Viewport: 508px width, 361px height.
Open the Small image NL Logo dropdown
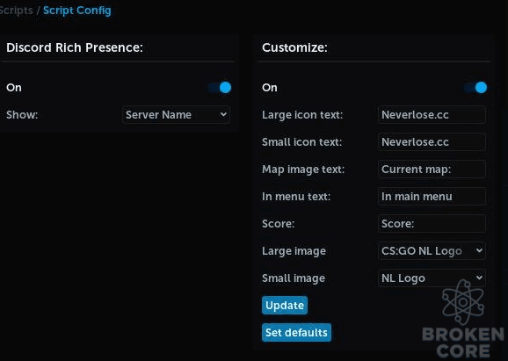432,278
